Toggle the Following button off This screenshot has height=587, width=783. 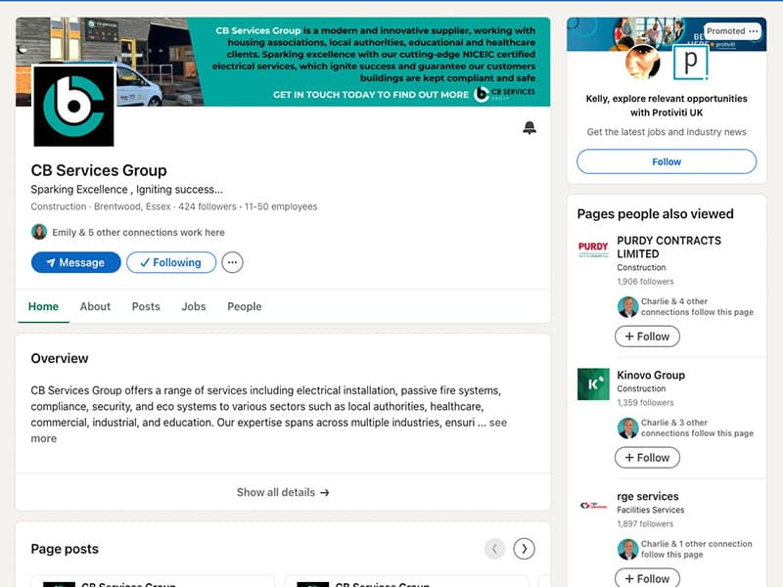click(x=171, y=262)
